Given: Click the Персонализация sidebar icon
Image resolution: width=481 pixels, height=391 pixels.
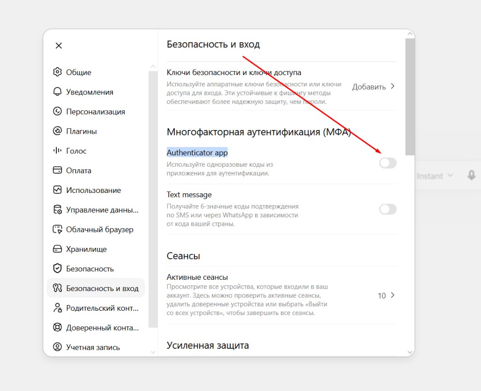Looking at the screenshot, I should click(57, 111).
